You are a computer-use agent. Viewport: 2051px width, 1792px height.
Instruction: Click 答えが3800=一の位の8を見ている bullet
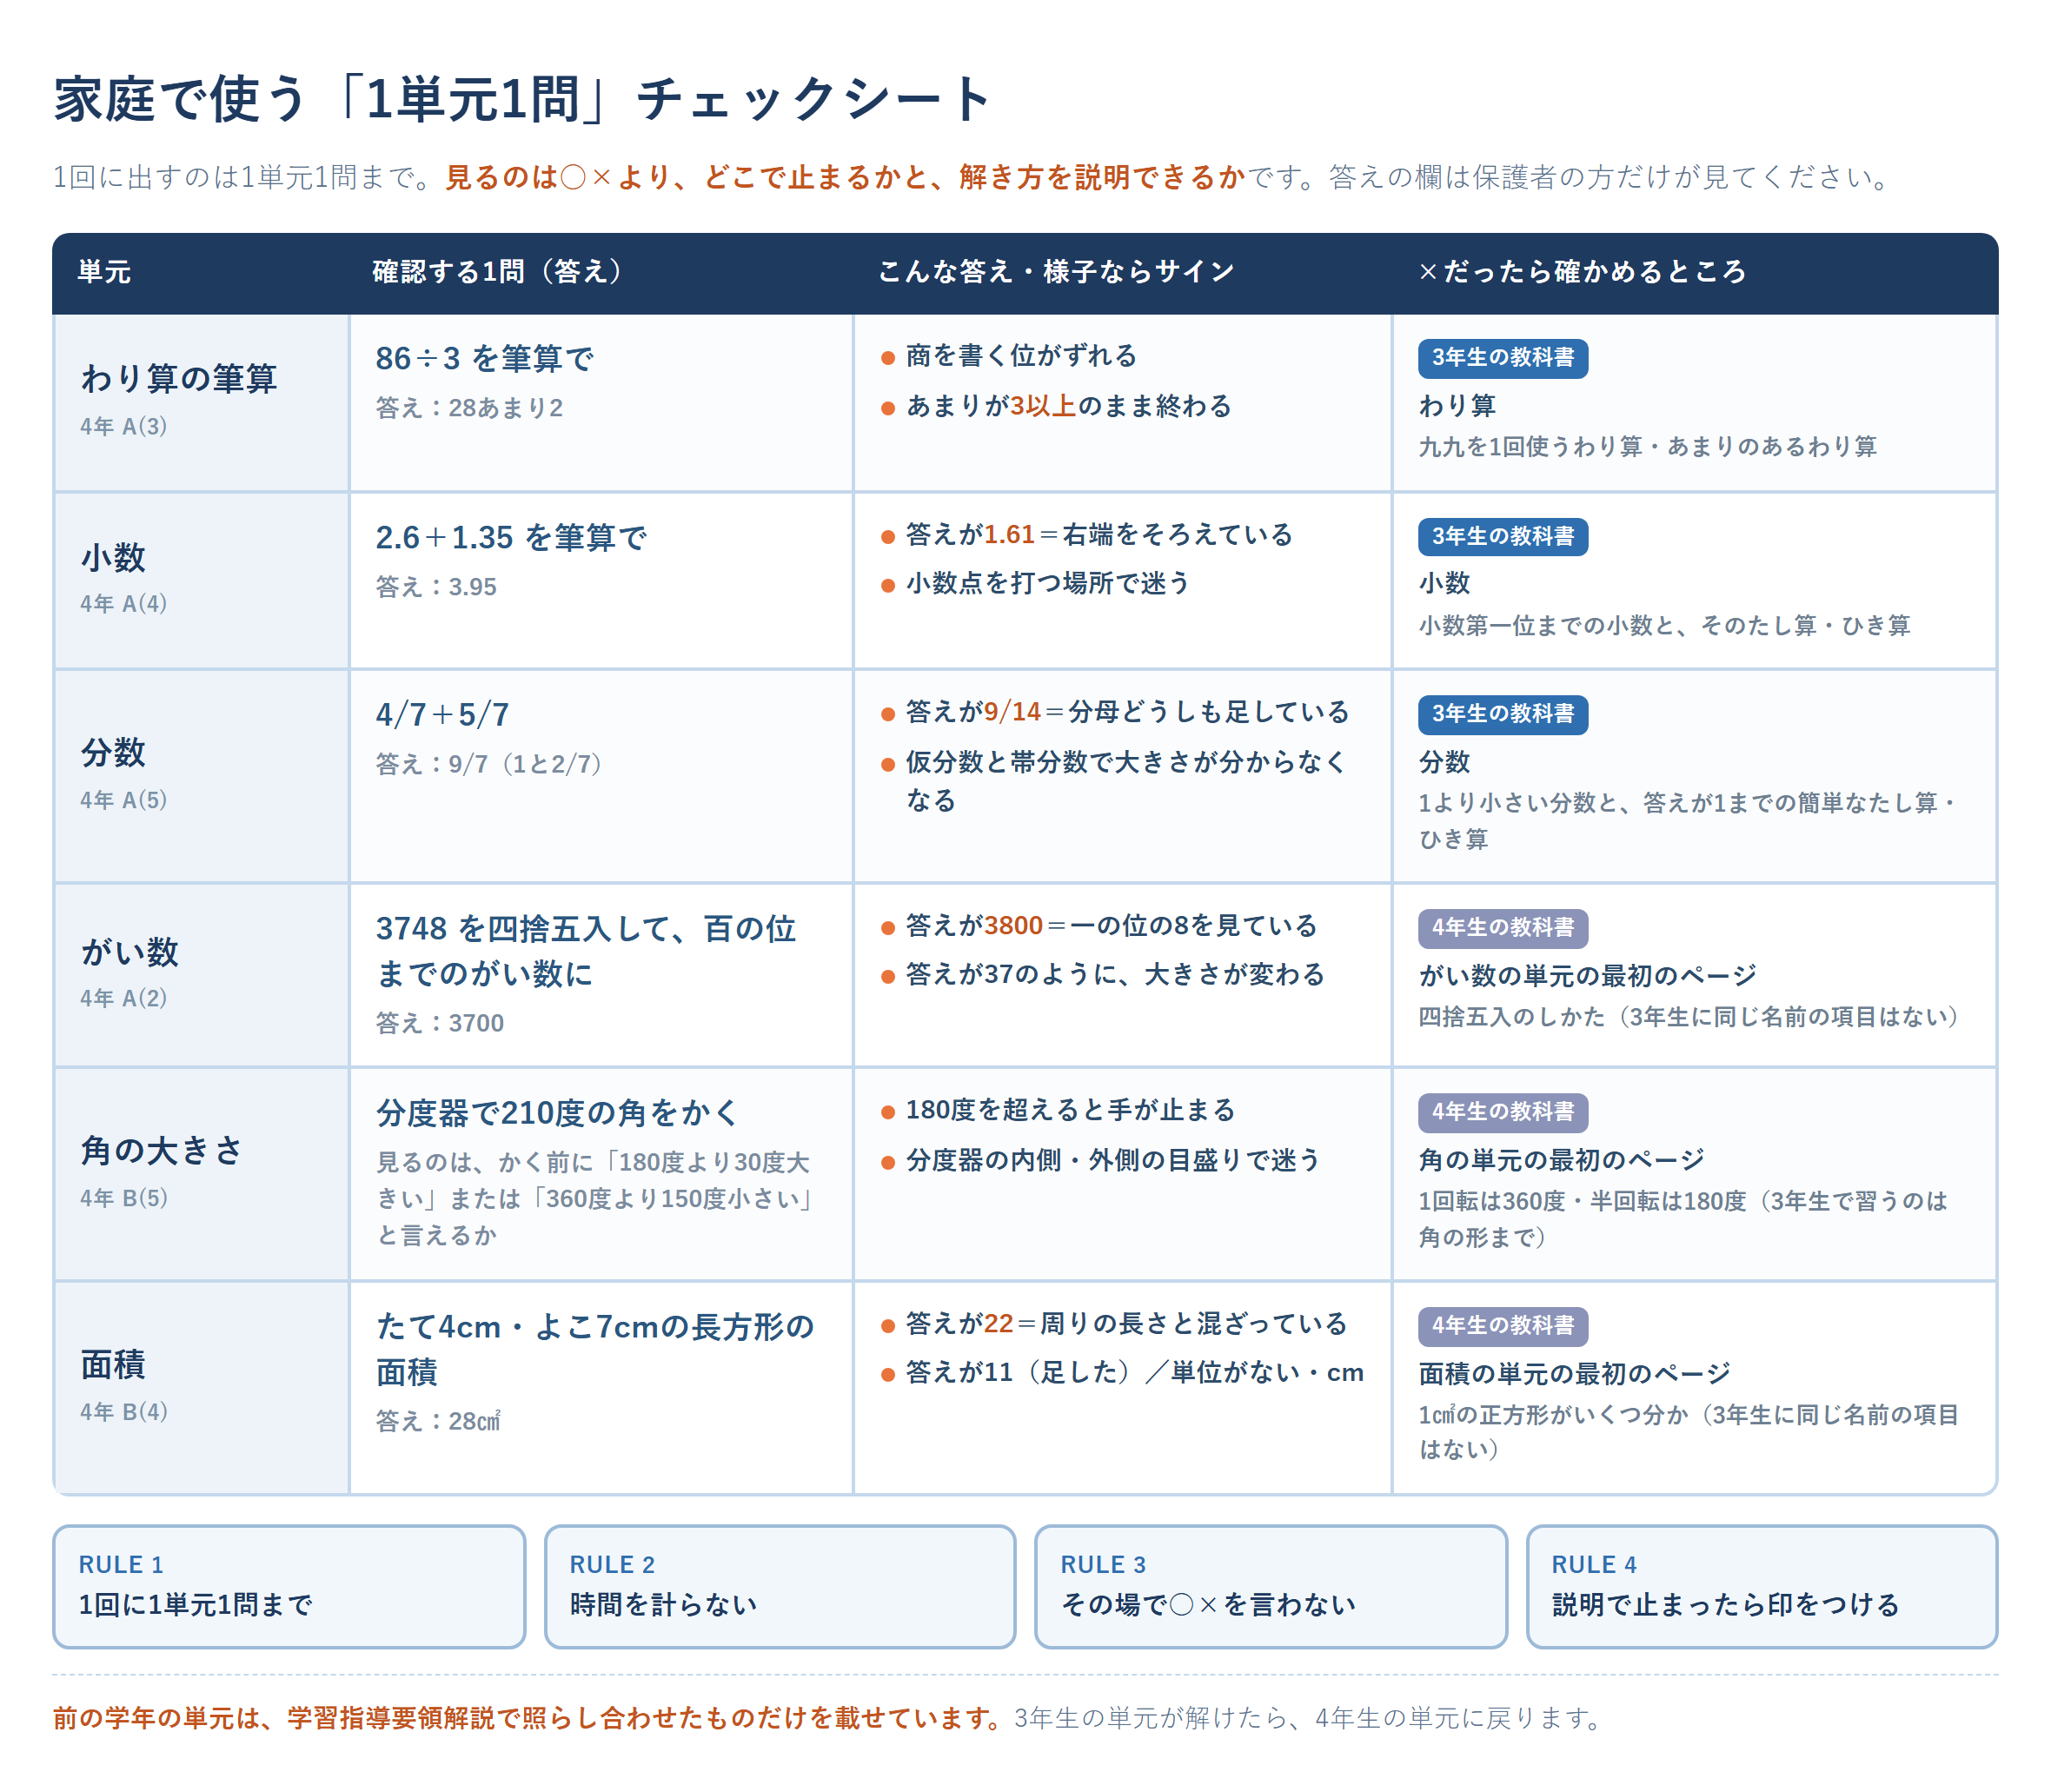point(1099,926)
